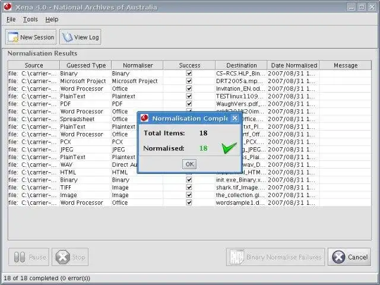The height and width of the screenshot is (285, 380).
Task: Toggle Success checkbox for CS-RCS.HLP row
Action: pos(189,73)
